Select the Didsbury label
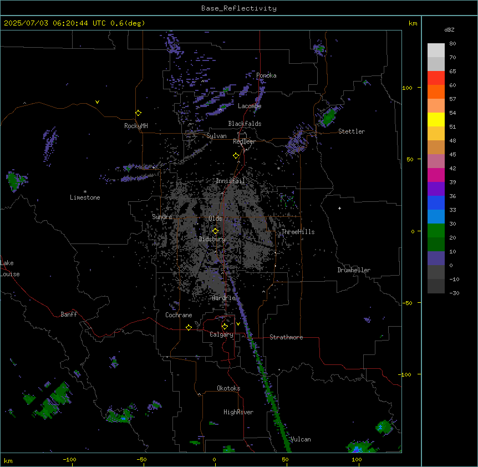 pos(212,239)
